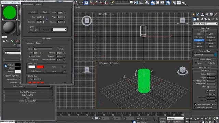219x123 pixels.
Task: Open the Selected key mode dropdown
Action: 176,118
